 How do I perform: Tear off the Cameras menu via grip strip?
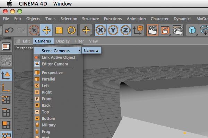click(x=58, y=46)
